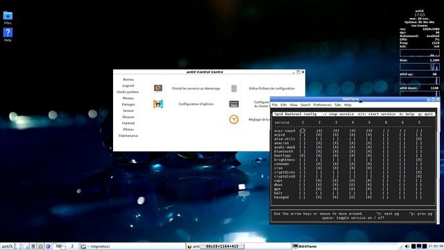Toggle dbus service for runlevel 4

pos(352,185)
